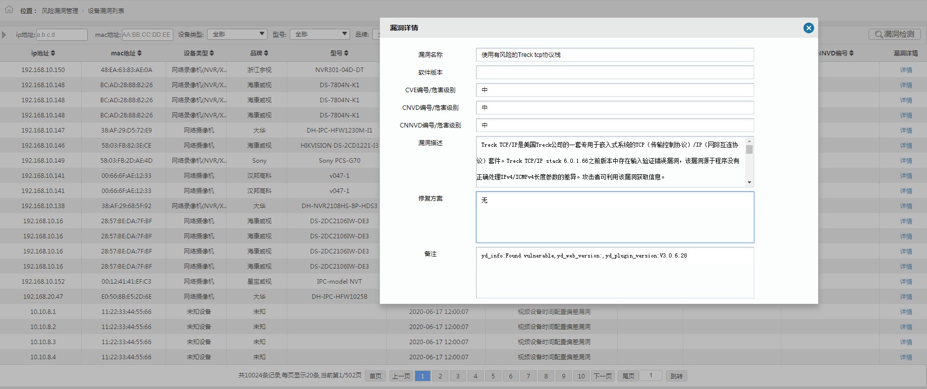Go to page 5 in pagination
Viewport: 927px width, 389px height.
493,376
